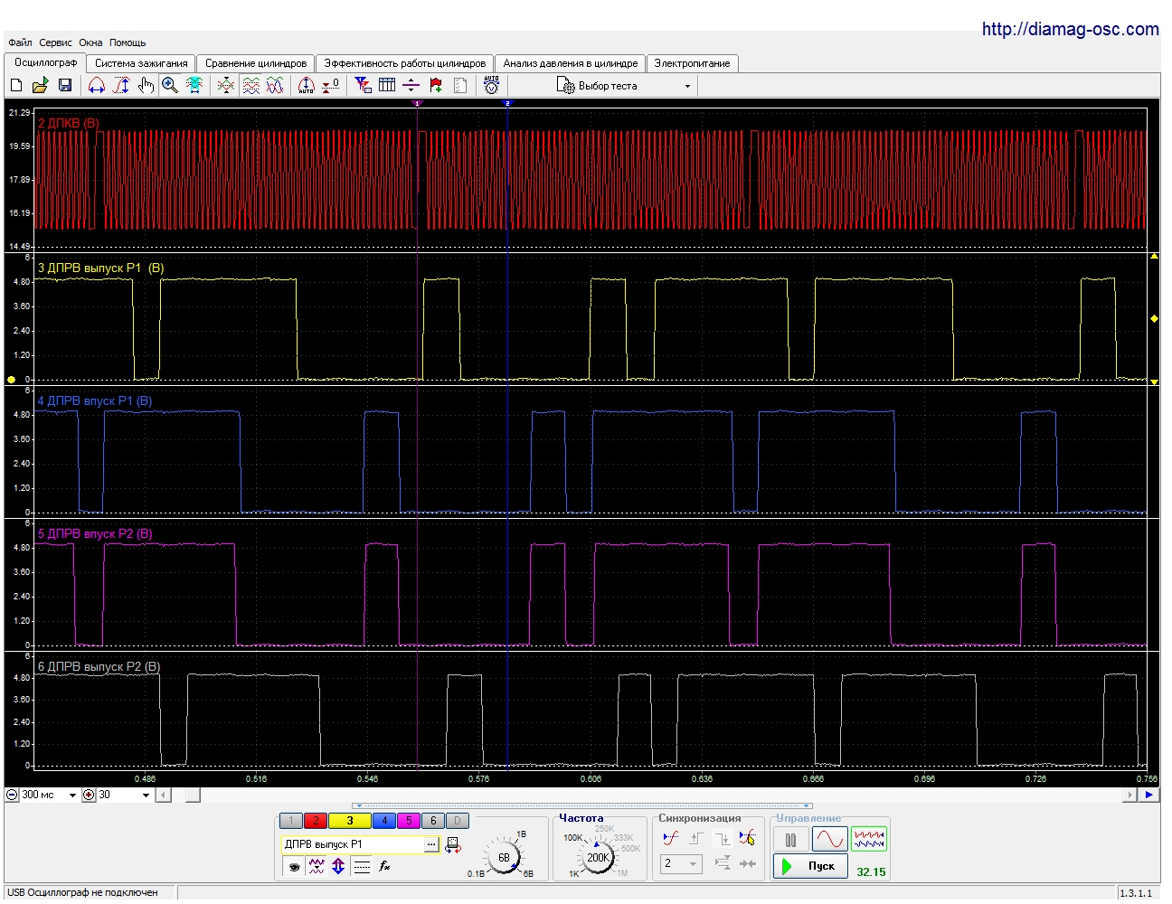Toggle the multi-waveform mode button
Screen dimensions: 1172x904
coord(869,840)
